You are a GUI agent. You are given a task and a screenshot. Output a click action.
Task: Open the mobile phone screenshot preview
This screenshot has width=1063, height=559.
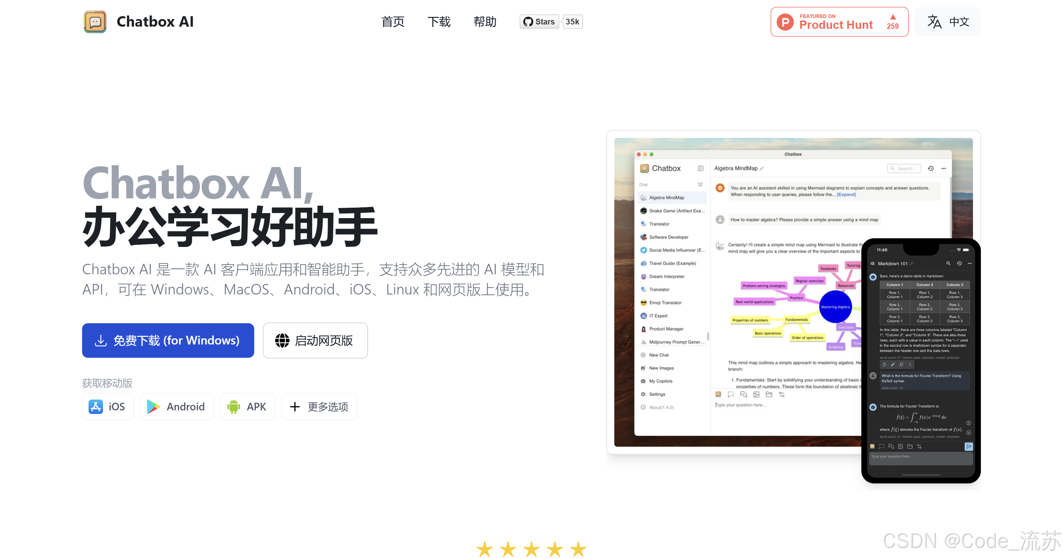921,361
